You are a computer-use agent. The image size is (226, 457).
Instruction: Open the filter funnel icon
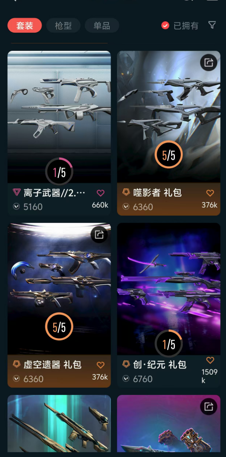click(x=212, y=25)
